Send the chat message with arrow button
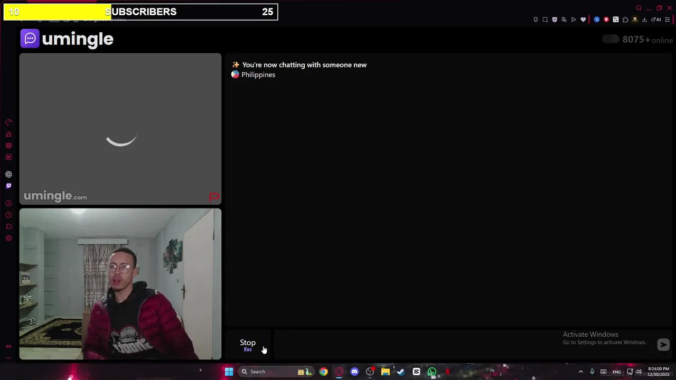The image size is (676, 380). point(663,345)
